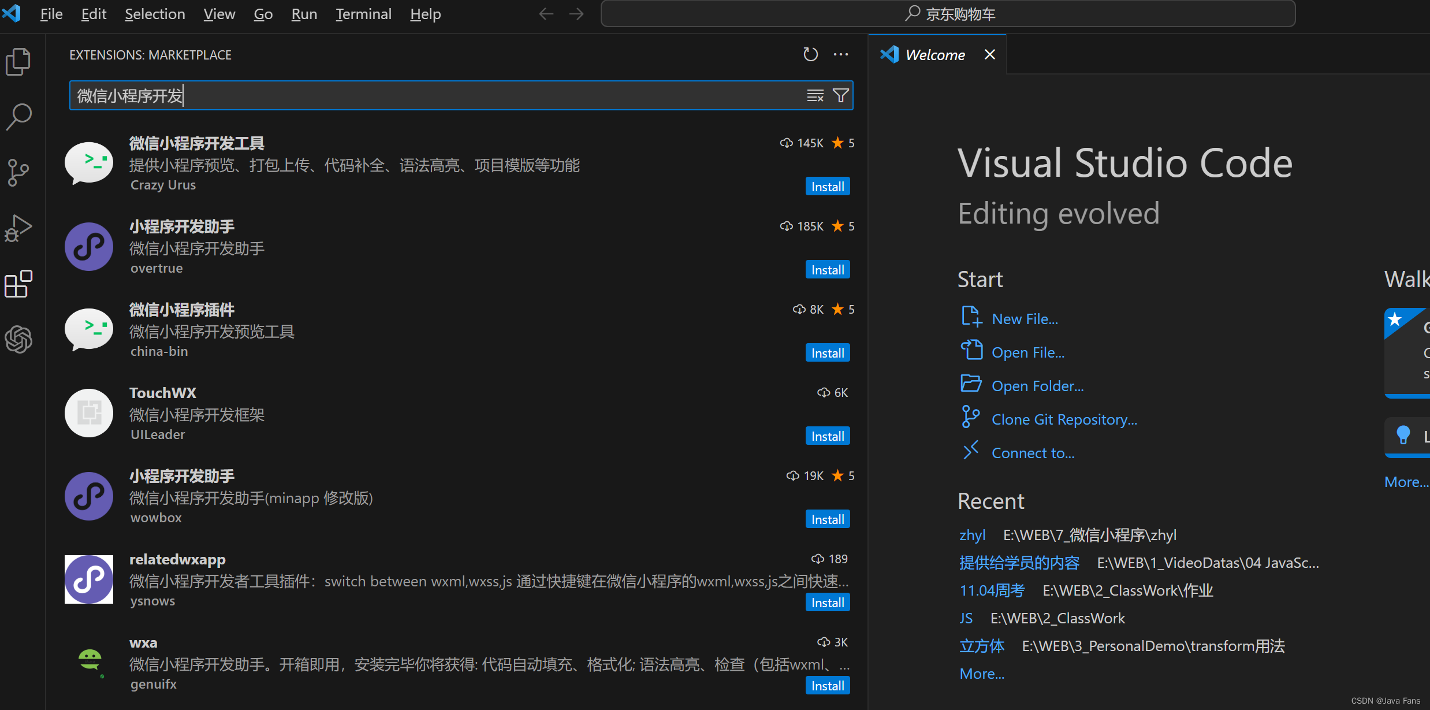Screen dimensions: 1430x710
Task: Click More... under Walkthroughs
Action: coord(1406,482)
